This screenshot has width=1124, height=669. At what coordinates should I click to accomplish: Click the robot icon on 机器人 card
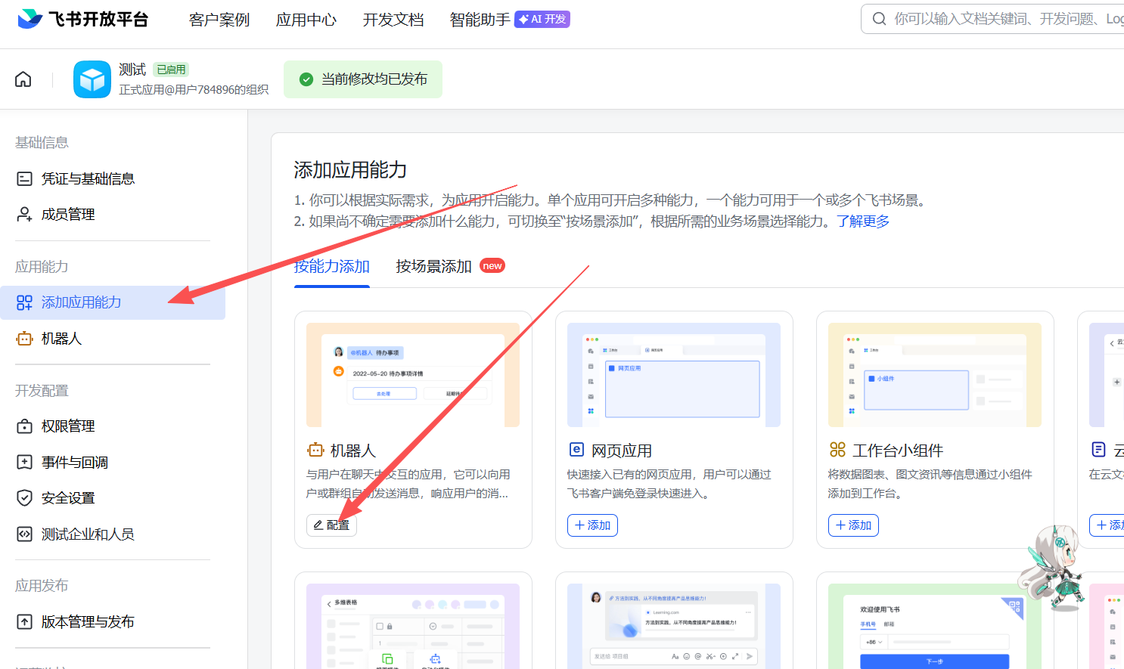click(x=315, y=451)
